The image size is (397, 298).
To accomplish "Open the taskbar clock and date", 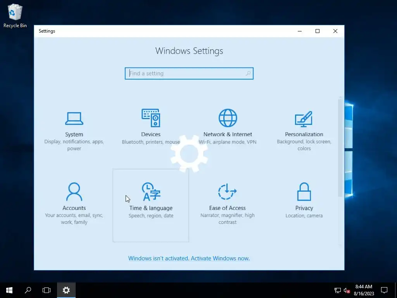I will [x=364, y=290].
